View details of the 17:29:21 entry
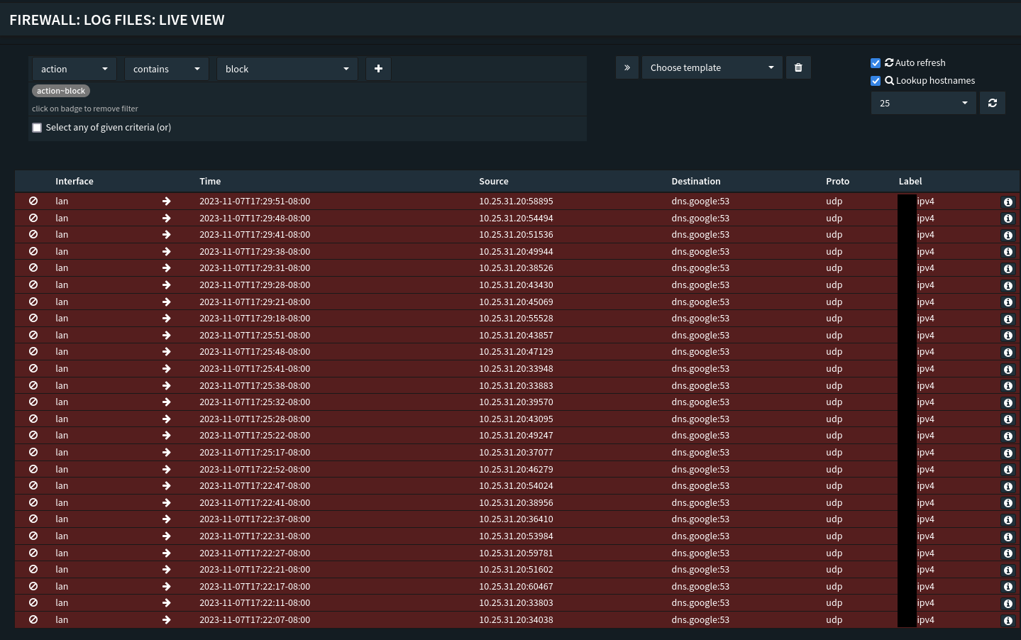This screenshot has height=640, width=1021. 1008,302
